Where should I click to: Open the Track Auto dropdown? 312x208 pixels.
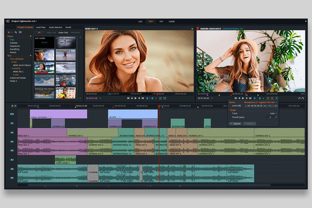coord(273,113)
